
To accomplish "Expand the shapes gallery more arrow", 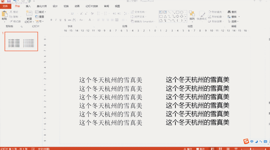I will [186, 20].
